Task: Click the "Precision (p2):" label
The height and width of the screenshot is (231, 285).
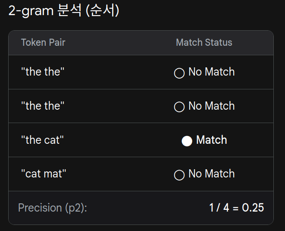Action: coord(52,208)
